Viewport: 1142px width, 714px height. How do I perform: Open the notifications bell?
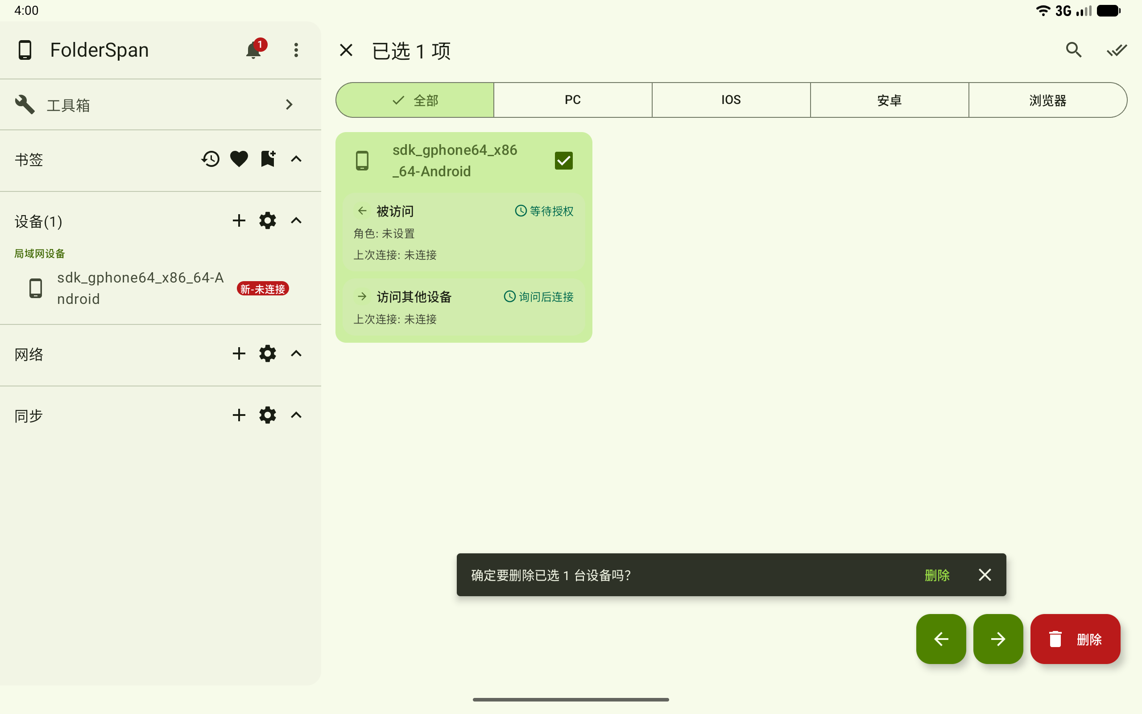(253, 50)
